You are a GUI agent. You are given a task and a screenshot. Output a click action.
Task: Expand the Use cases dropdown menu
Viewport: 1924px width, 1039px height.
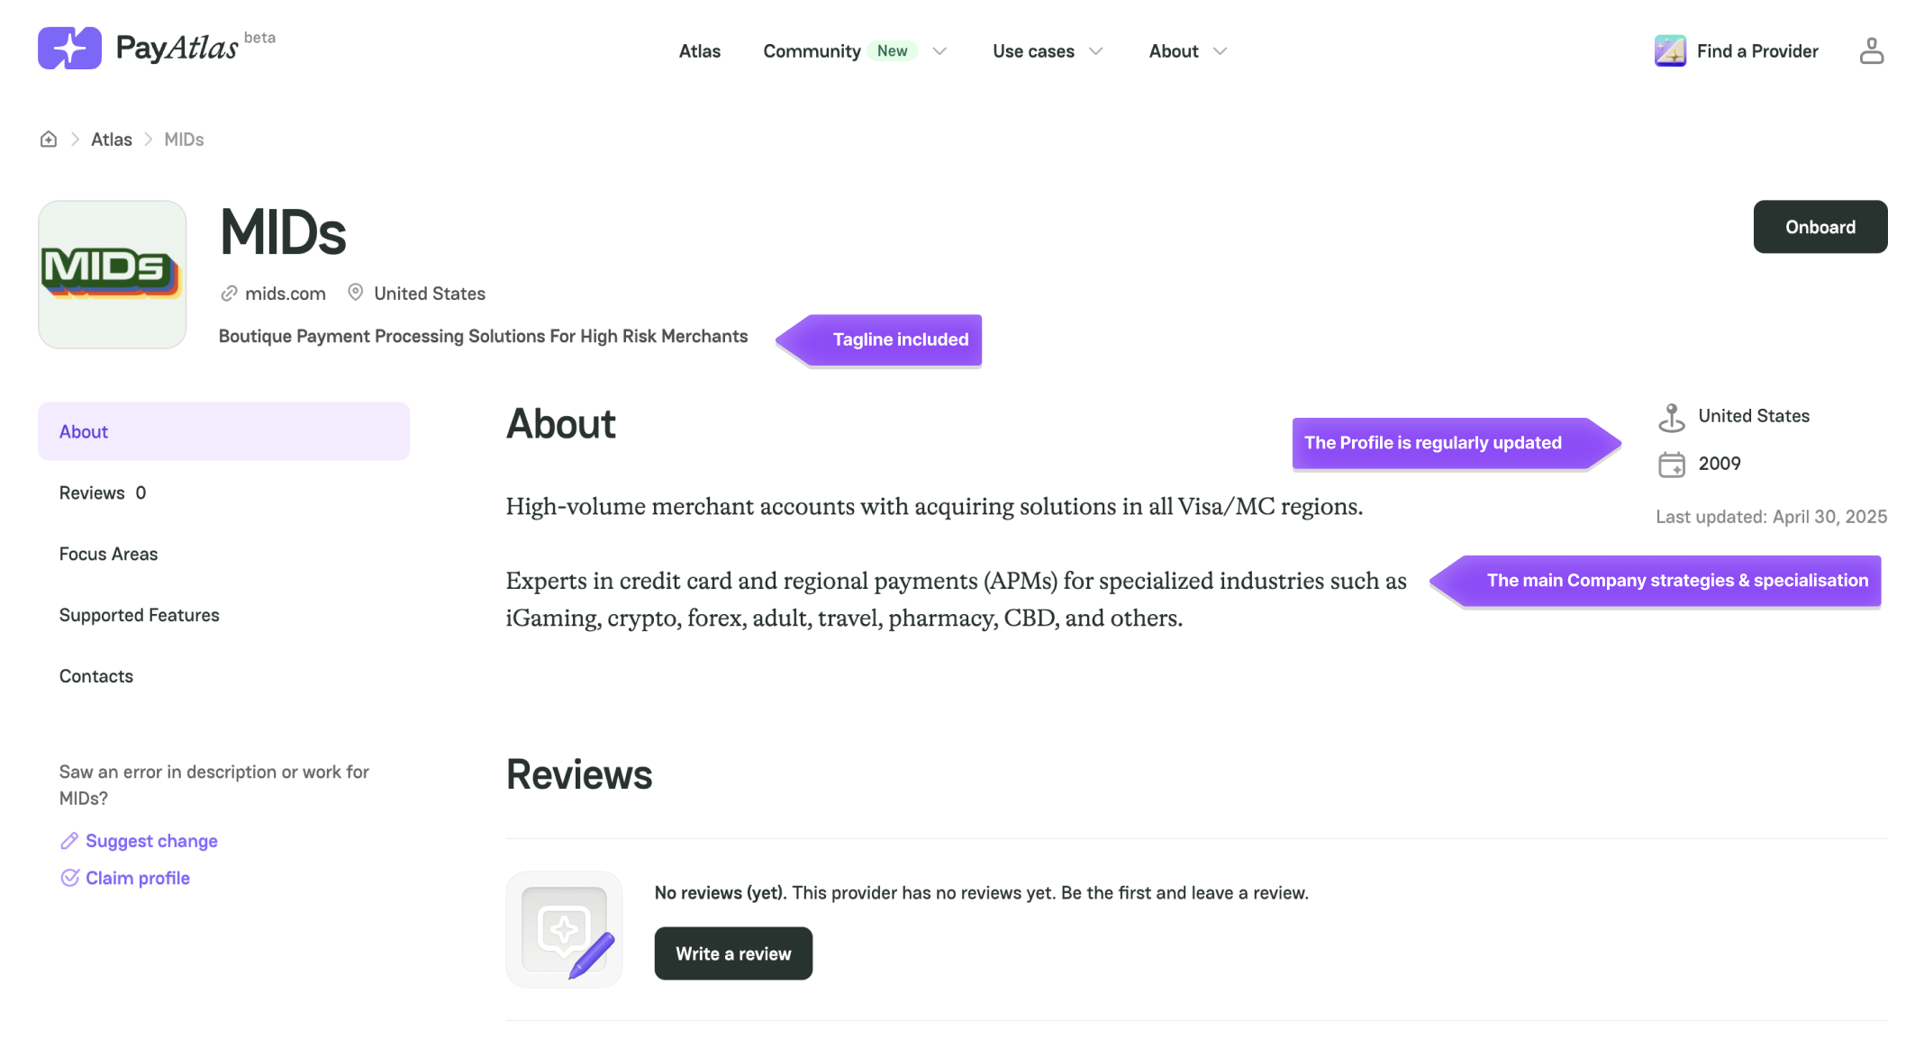[x=1048, y=51]
